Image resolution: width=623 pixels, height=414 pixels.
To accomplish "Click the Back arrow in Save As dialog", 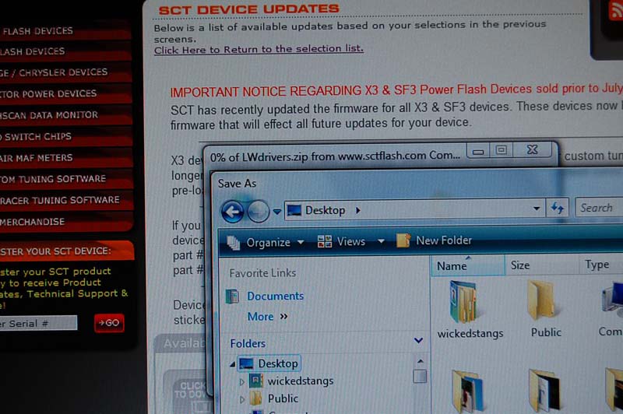I will click(232, 211).
